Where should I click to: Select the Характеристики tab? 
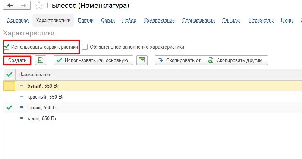(53, 21)
